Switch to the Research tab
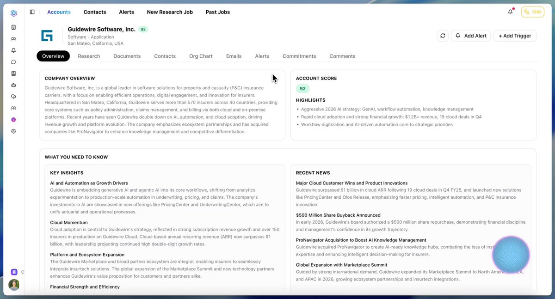 (89, 56)
